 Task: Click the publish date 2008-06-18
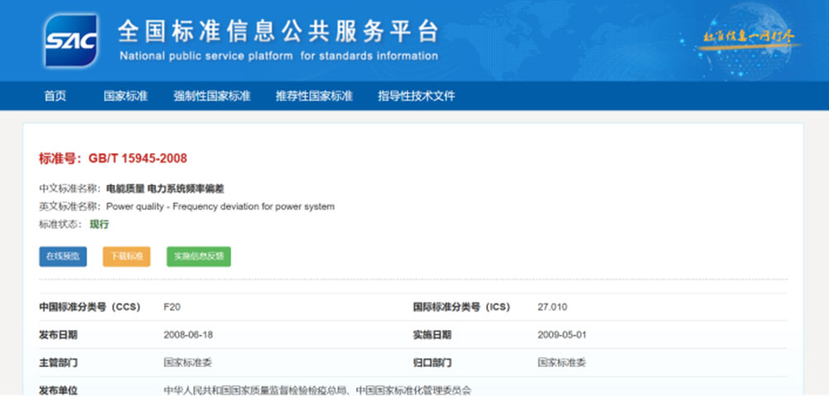click(x=189, y=335)
